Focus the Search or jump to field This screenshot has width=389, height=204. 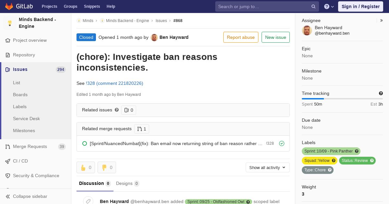(x=267, y=6)
